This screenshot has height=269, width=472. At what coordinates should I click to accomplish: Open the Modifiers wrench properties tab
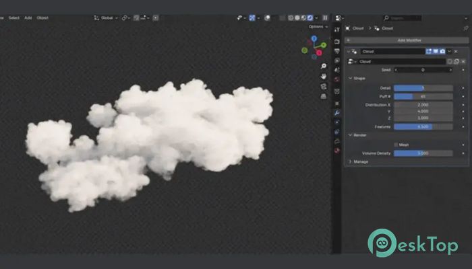(x=337, y=113)
